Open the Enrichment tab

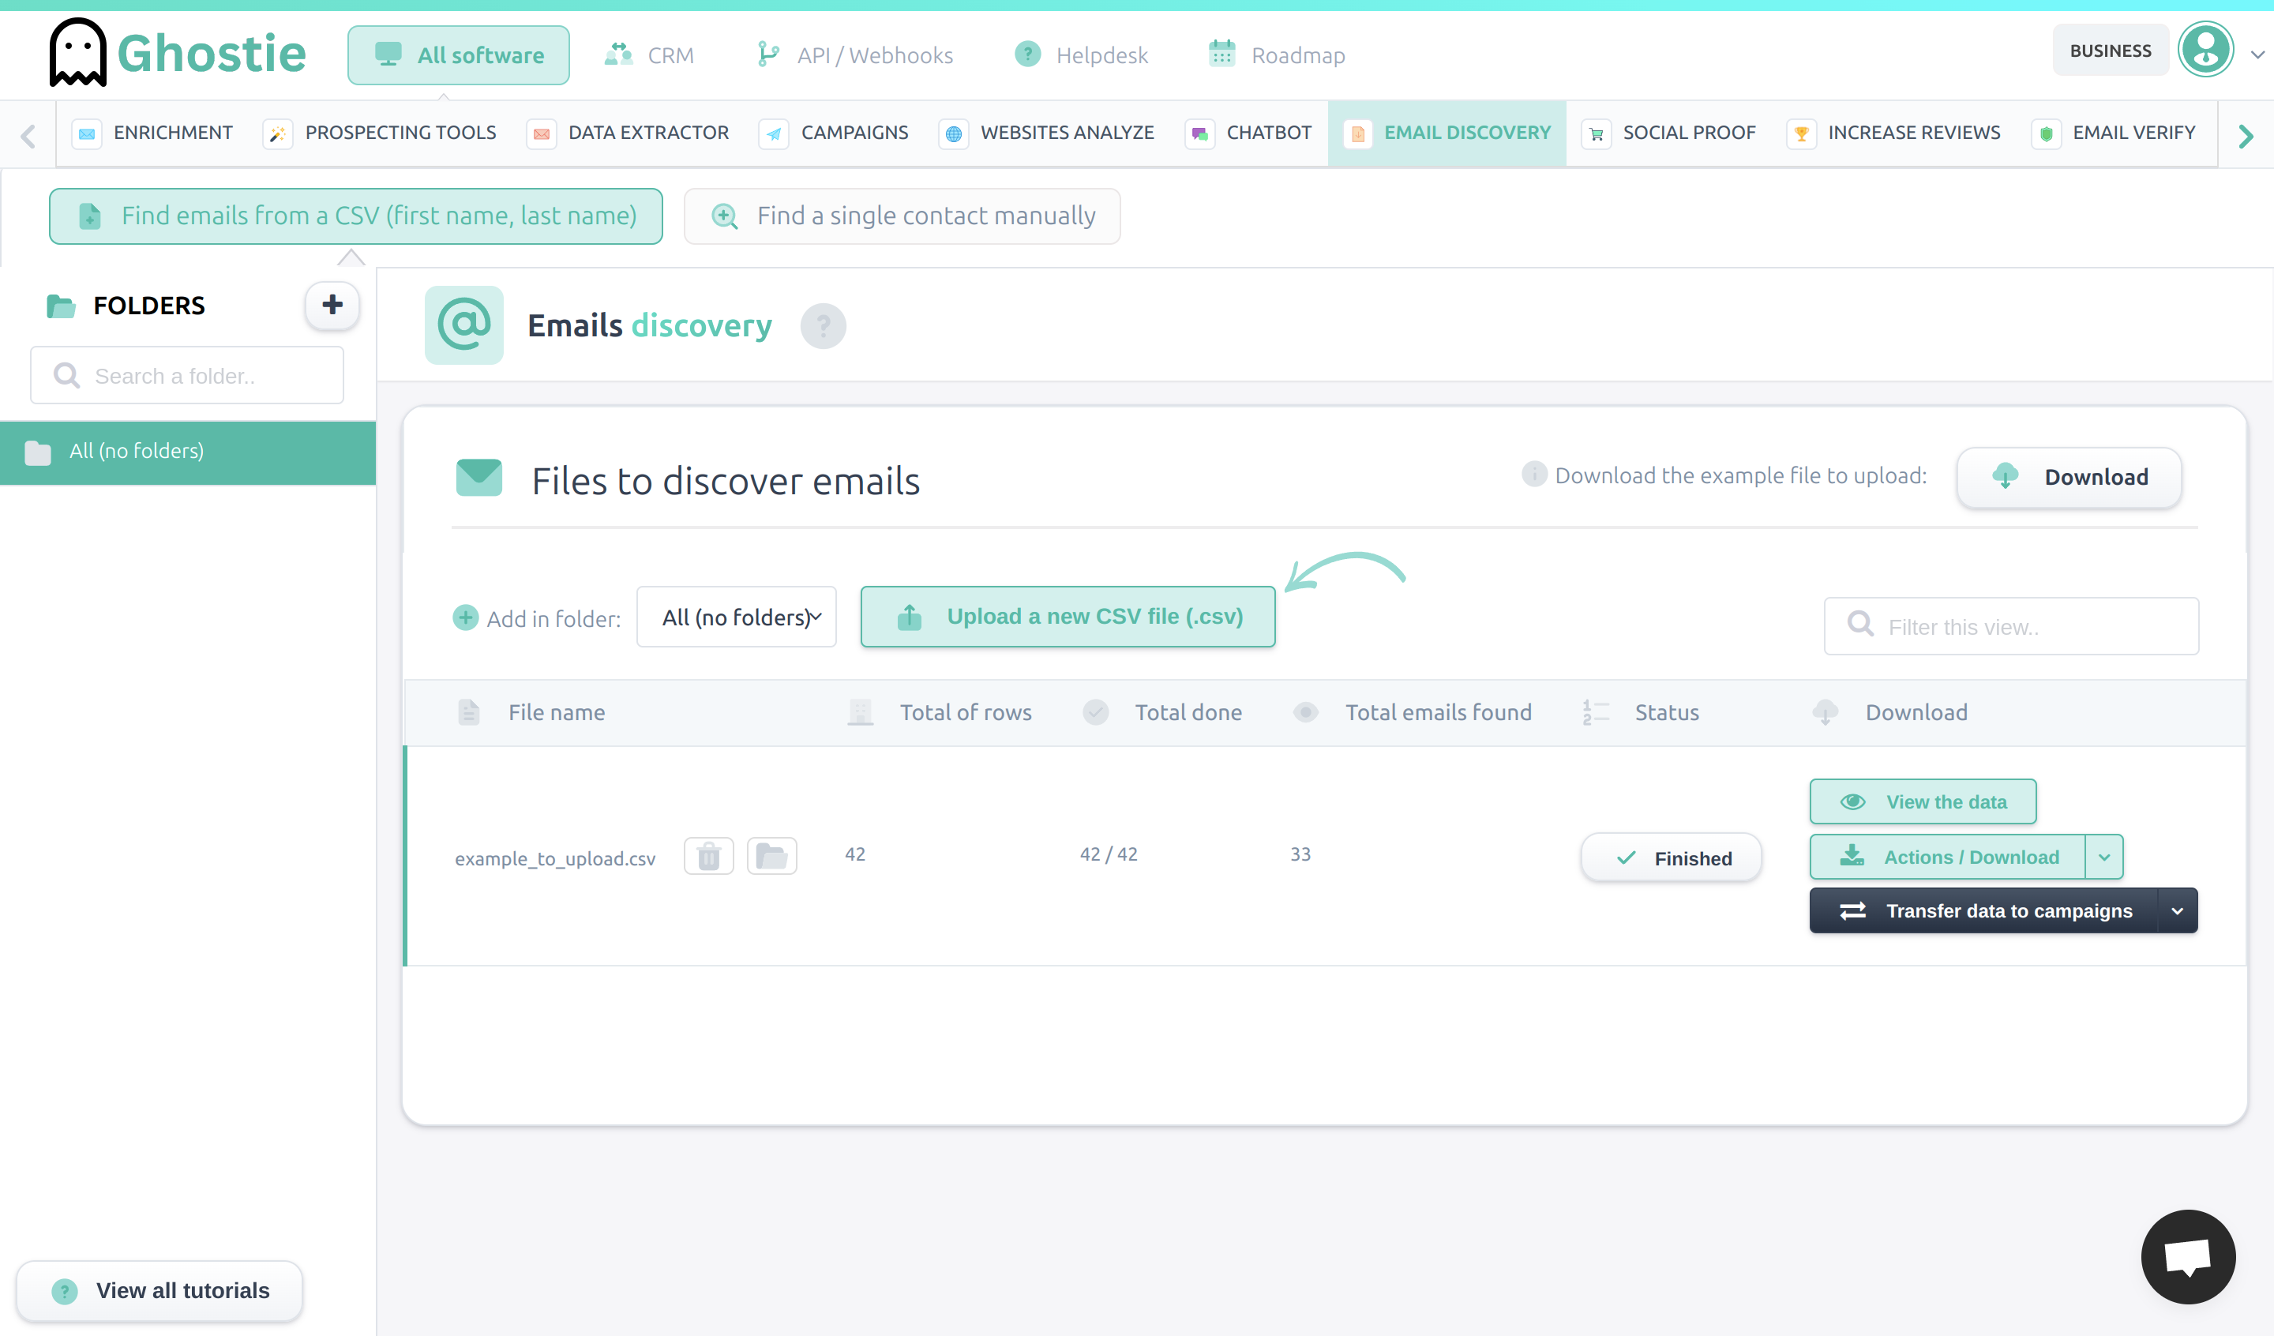pos(152,133)
